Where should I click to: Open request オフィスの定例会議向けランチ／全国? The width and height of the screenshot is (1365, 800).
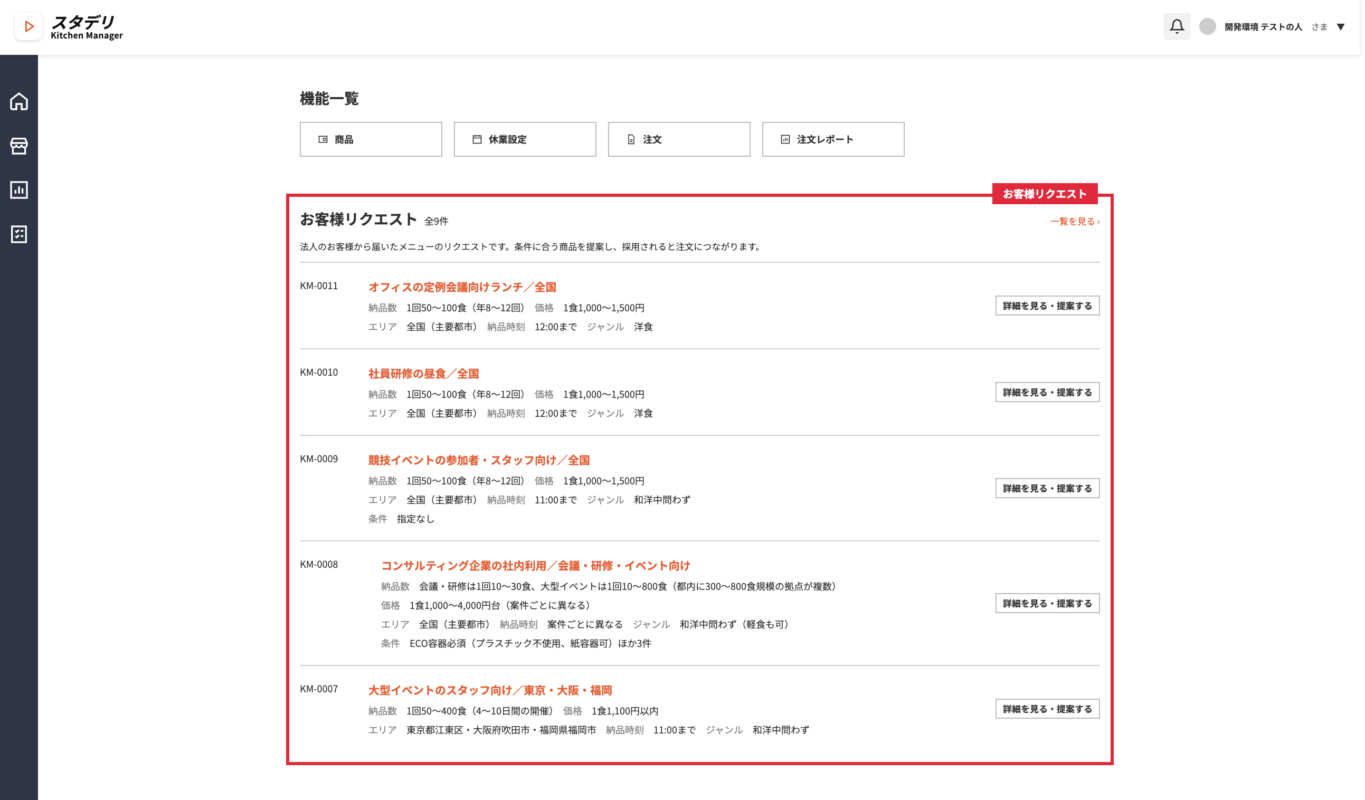coord(462,287)
